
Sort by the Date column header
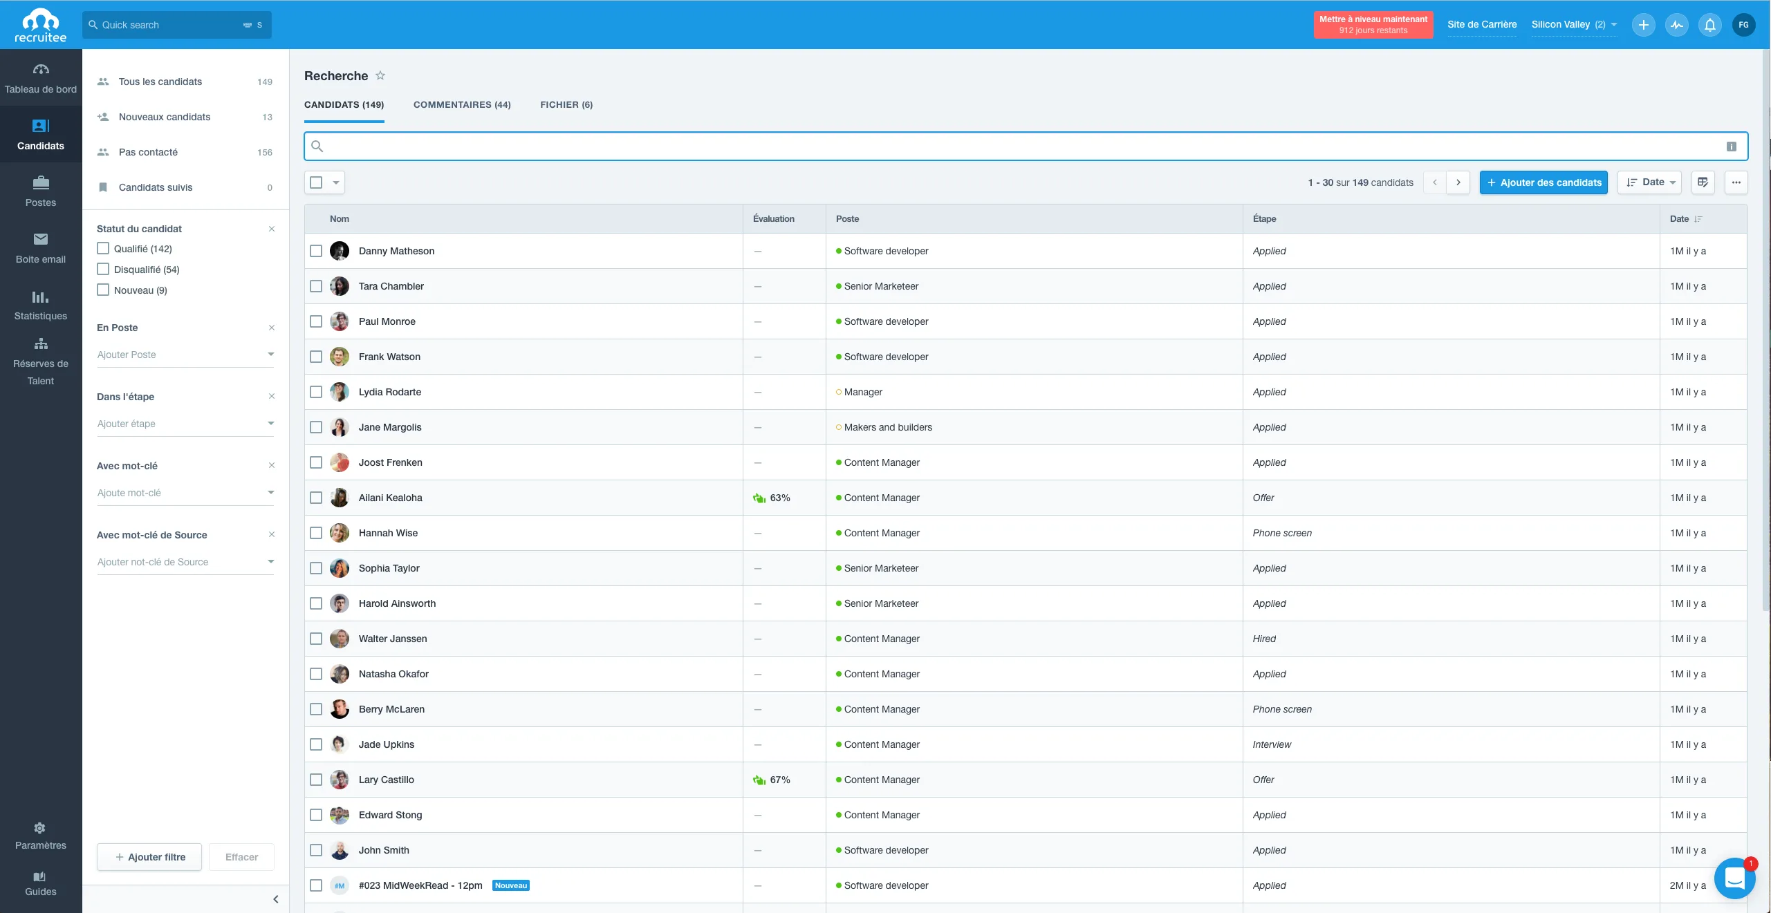[1685, 218]
